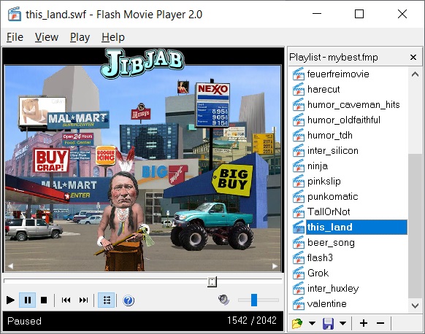Expand the save playlist dropdown arrow
This screenshot has width=425, height=334.
point(342,323)
